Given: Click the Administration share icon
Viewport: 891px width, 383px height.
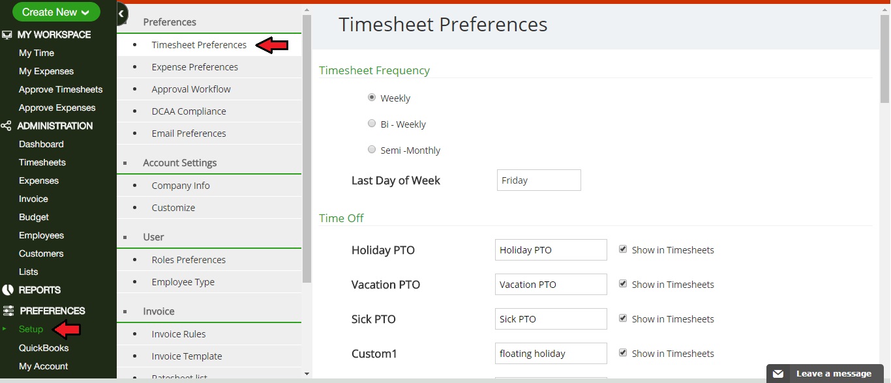Looking at the screenshot, I should click(x=7, y=126).
